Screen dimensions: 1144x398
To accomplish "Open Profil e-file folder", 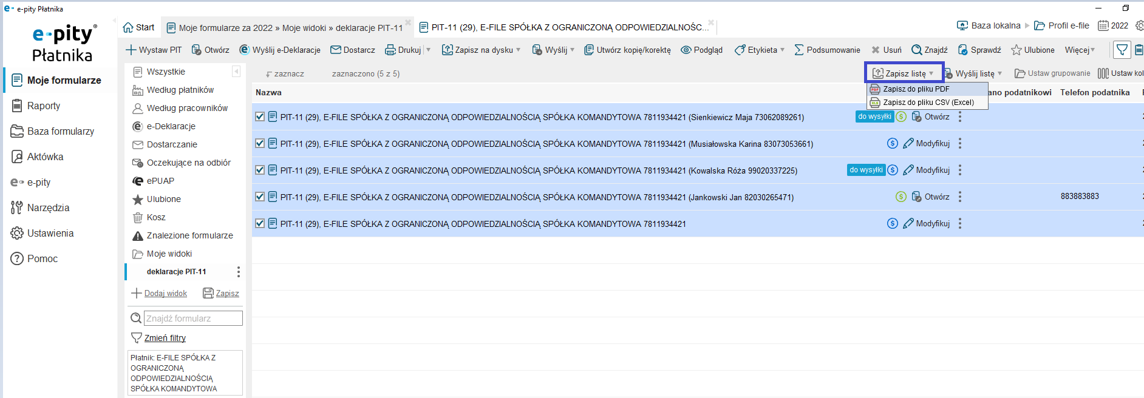I will (x=1061, y=25).
